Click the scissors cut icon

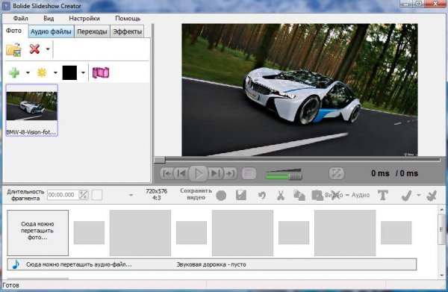(x=281, y=195)
